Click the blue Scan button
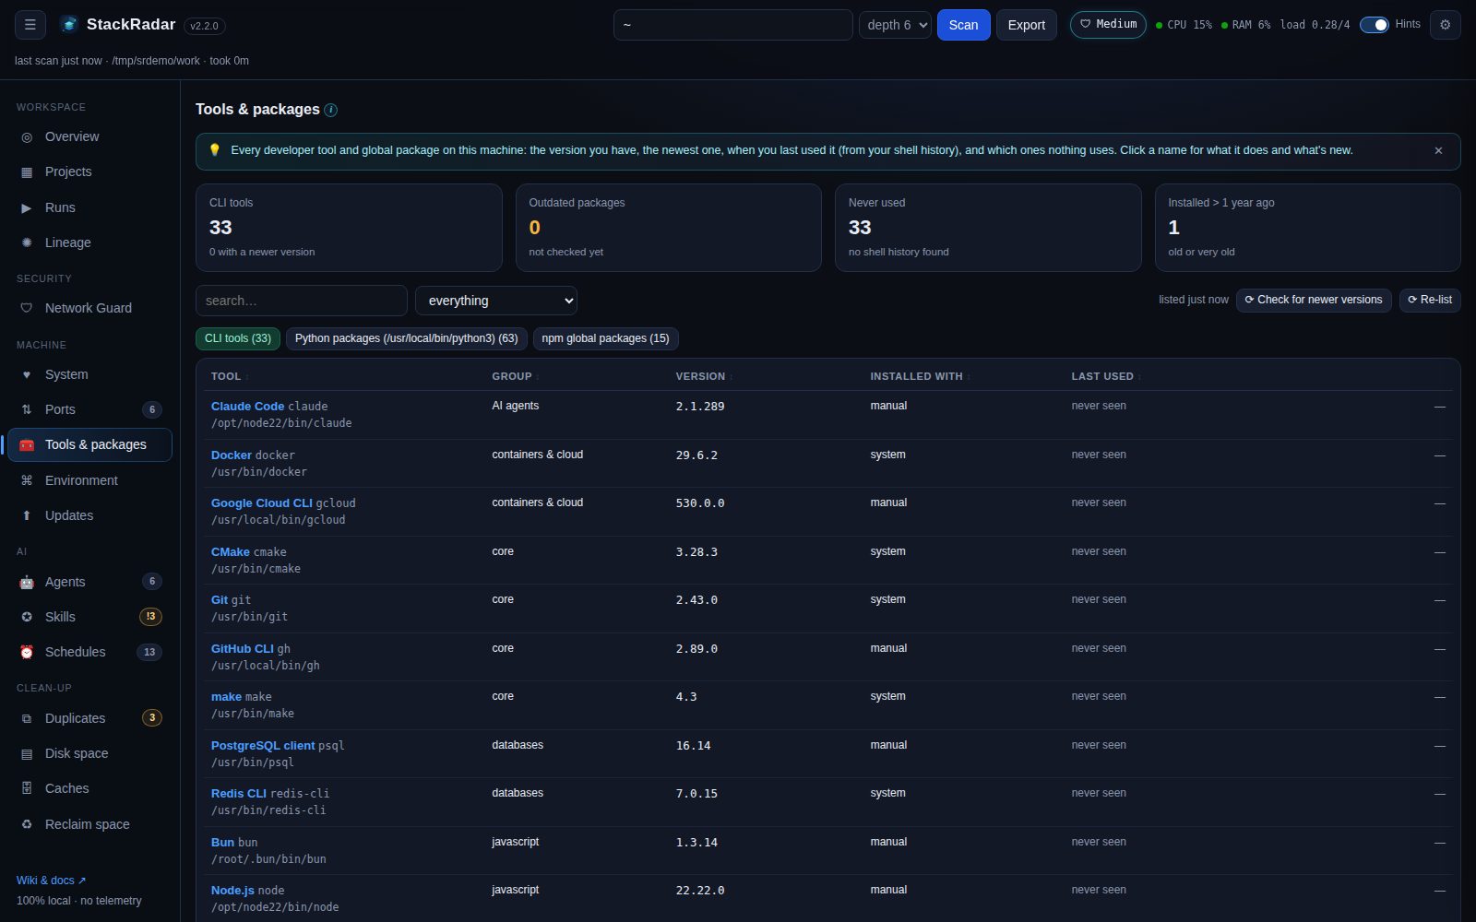This screenshot has width=1476, height=922. pos(963,25)
